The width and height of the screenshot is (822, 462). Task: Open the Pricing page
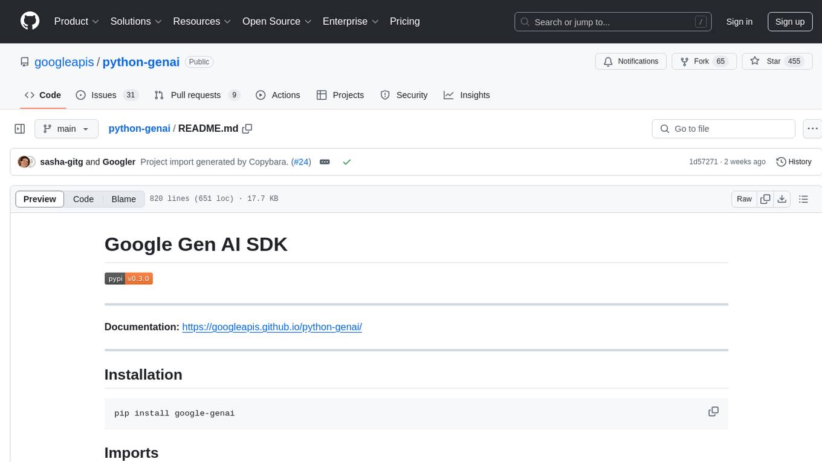pyautogui.click(x=405, y=21)
